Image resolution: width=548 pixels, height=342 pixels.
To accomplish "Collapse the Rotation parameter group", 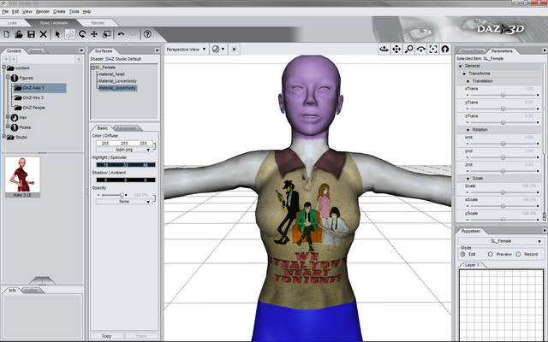I will pos(468,130).
